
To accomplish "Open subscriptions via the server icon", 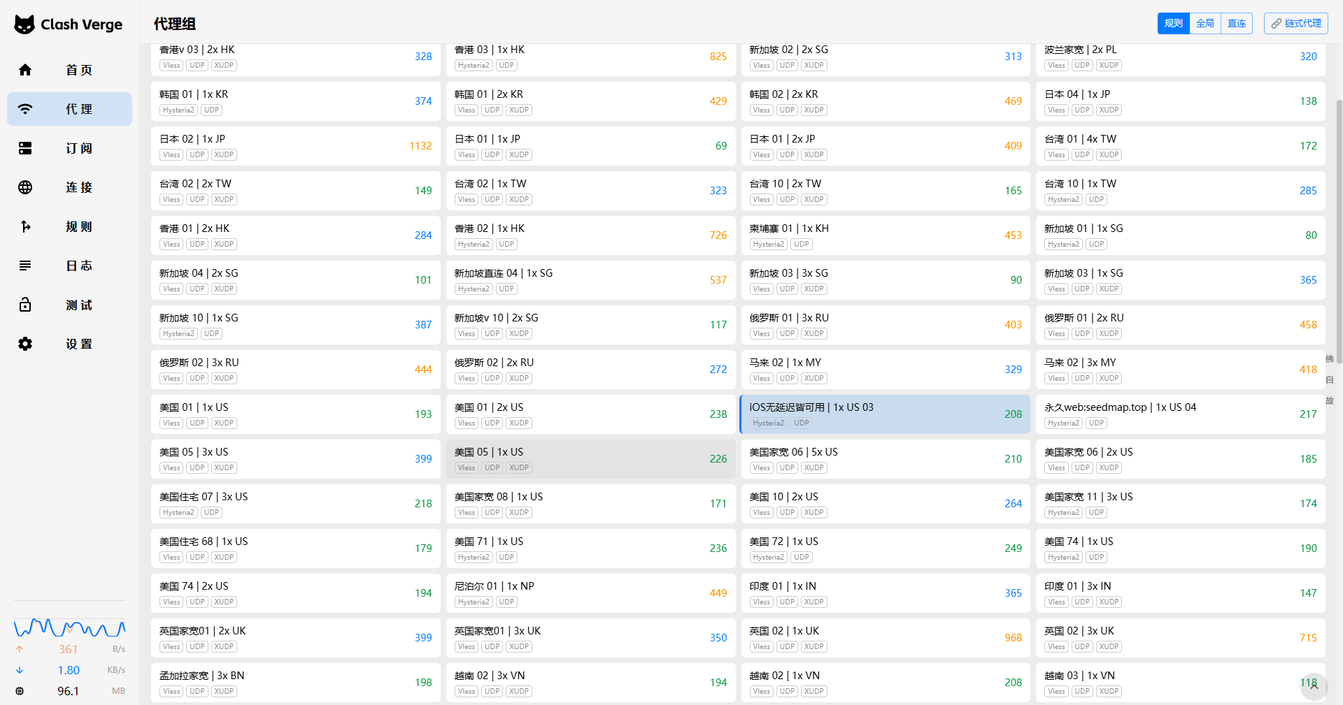I will (25, 148).
